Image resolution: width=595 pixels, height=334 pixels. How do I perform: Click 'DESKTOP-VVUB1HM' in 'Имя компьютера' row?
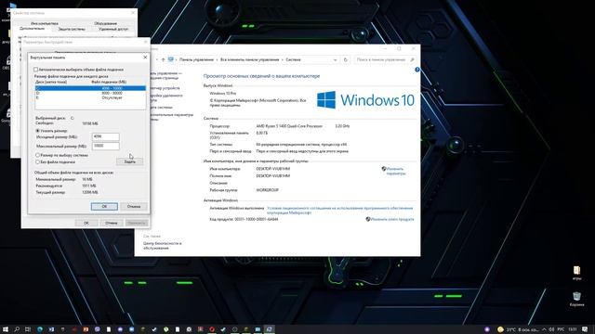pos(272,169)
